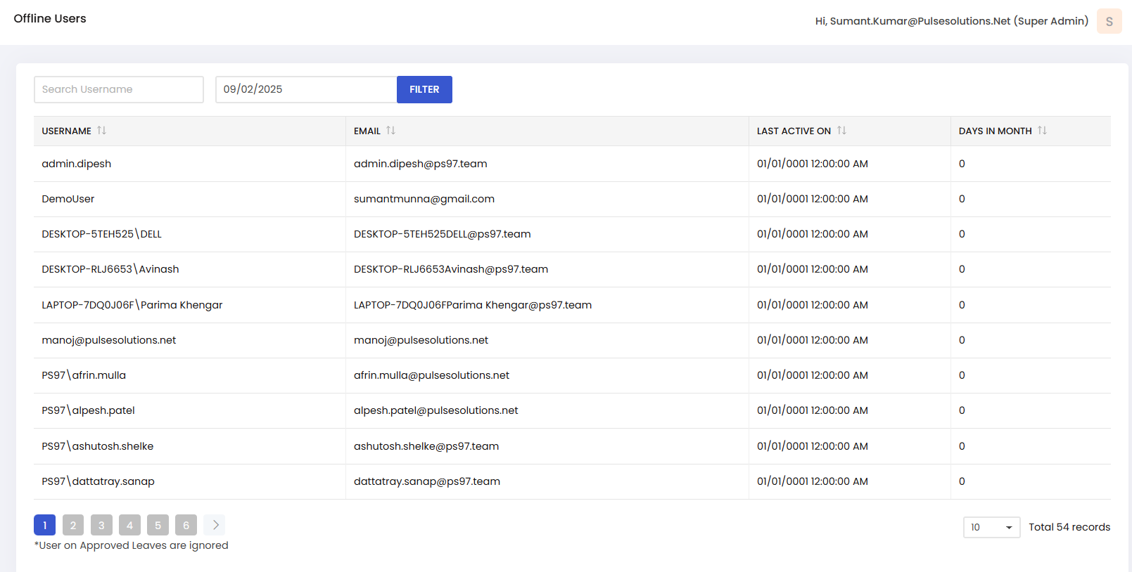Go to next page using chevron arrow
This screenshot has width=1132, height=572.
tap(215, 525)
